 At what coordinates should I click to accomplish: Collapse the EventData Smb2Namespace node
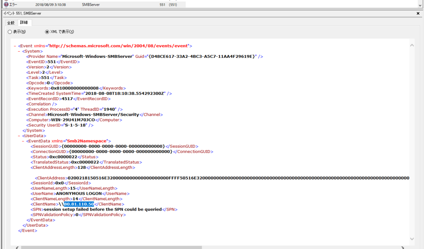[x=23, y=141]
